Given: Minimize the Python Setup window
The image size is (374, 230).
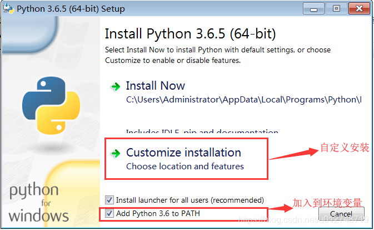Looking at the screenshot, I should (313, 9).
